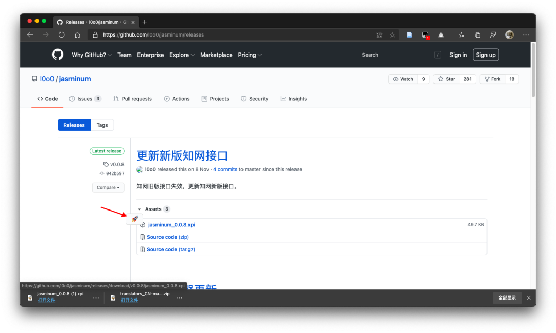Open the browser home page icon
Viewport: 556px width, 333px height.
click(x=77, y=35)
